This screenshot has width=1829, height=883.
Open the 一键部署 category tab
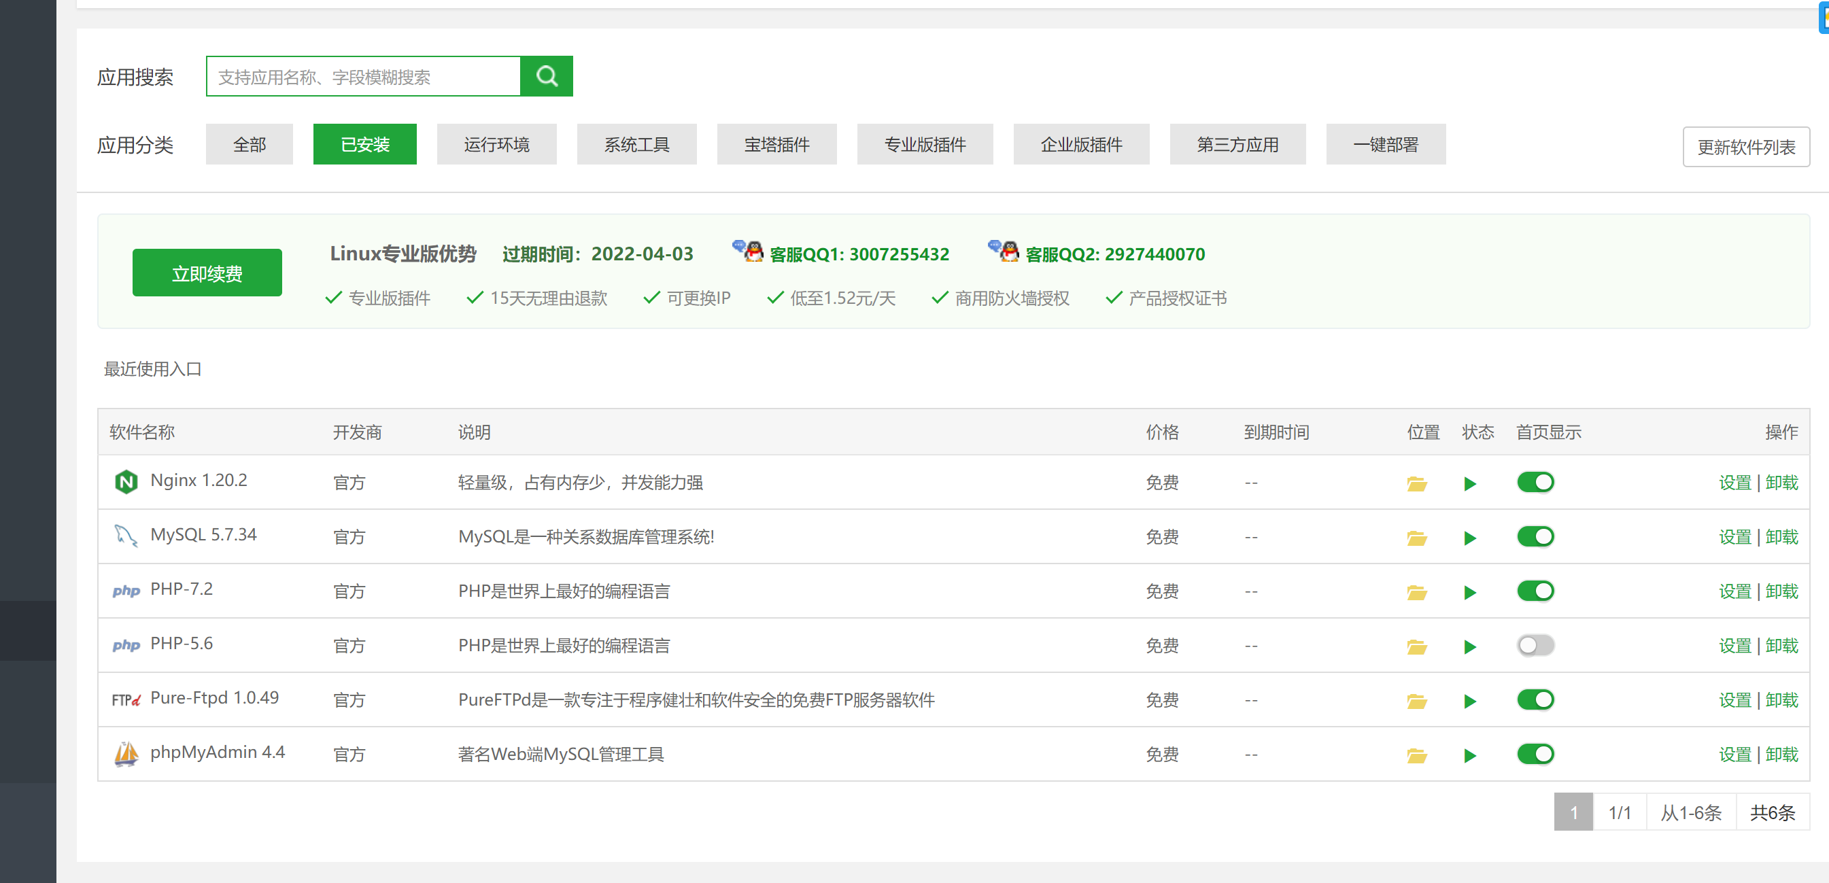click(1385, 144)
